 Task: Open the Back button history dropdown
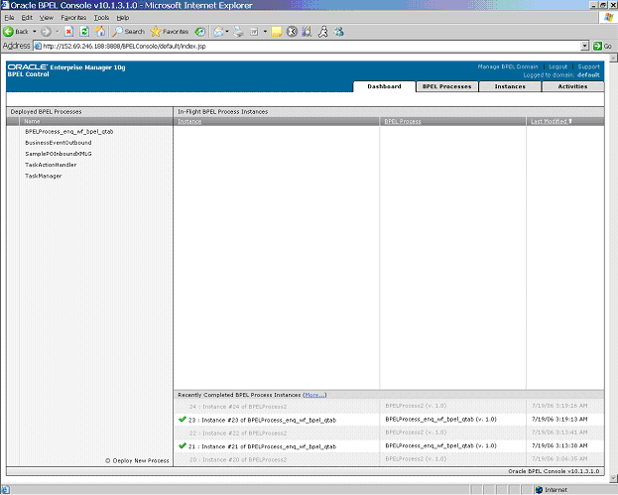click(35, 32)
